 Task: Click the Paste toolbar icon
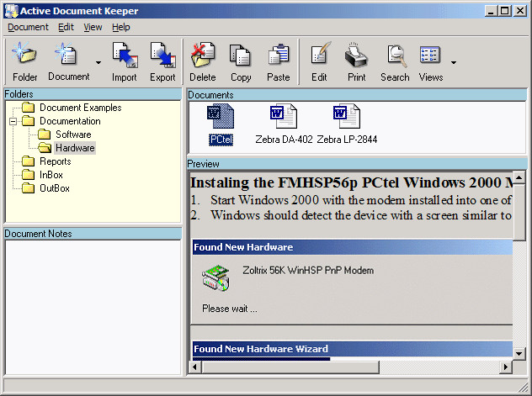[x=279, y=61]
